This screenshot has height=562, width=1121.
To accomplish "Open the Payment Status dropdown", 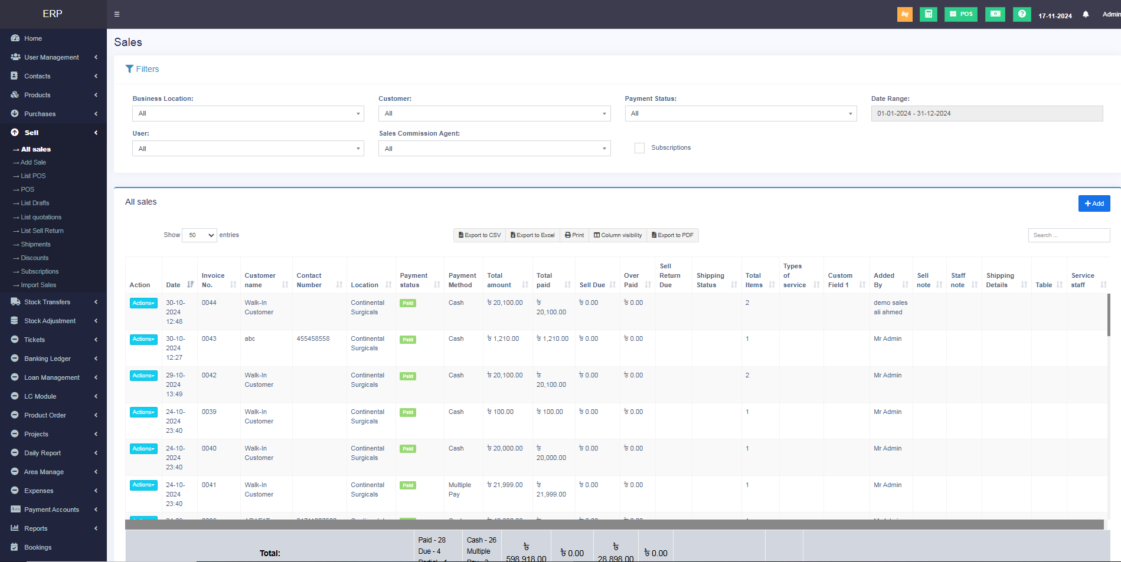I will (x=740, y=114).
